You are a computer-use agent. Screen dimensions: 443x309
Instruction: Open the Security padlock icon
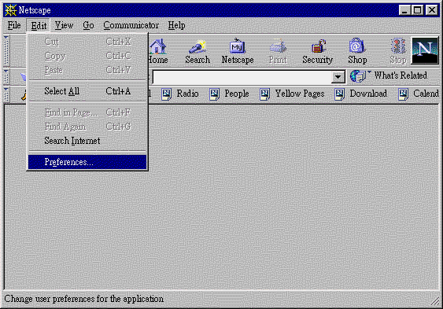pos(318,51)
